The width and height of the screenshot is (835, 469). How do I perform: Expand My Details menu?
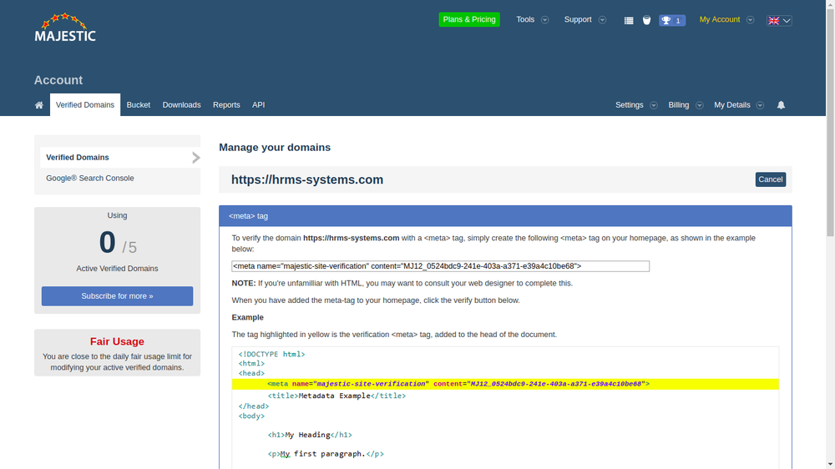coord(739,105)
